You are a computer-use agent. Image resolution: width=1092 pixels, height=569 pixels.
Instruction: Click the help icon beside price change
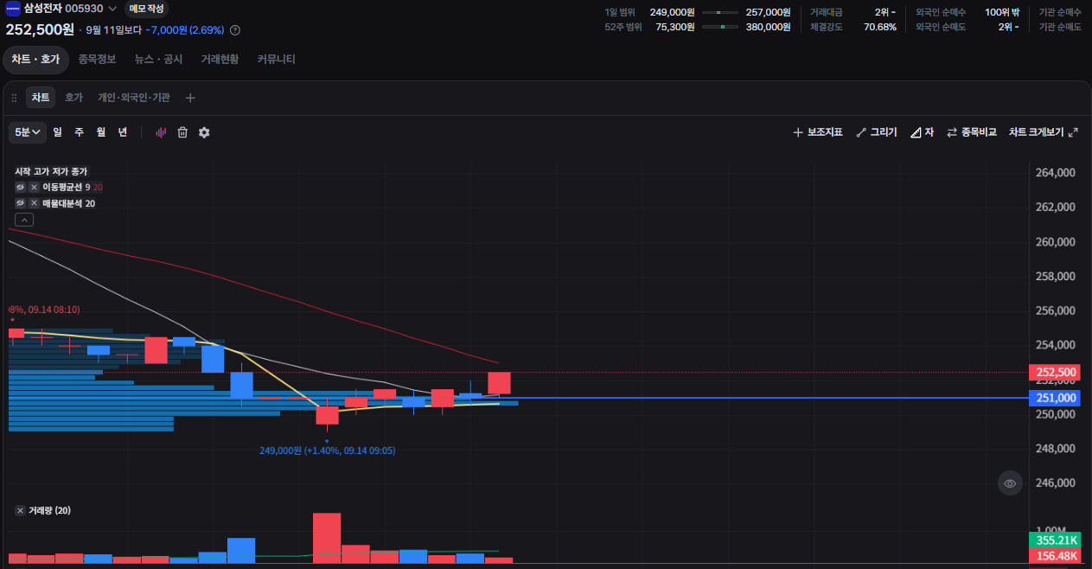coord(235,30)
